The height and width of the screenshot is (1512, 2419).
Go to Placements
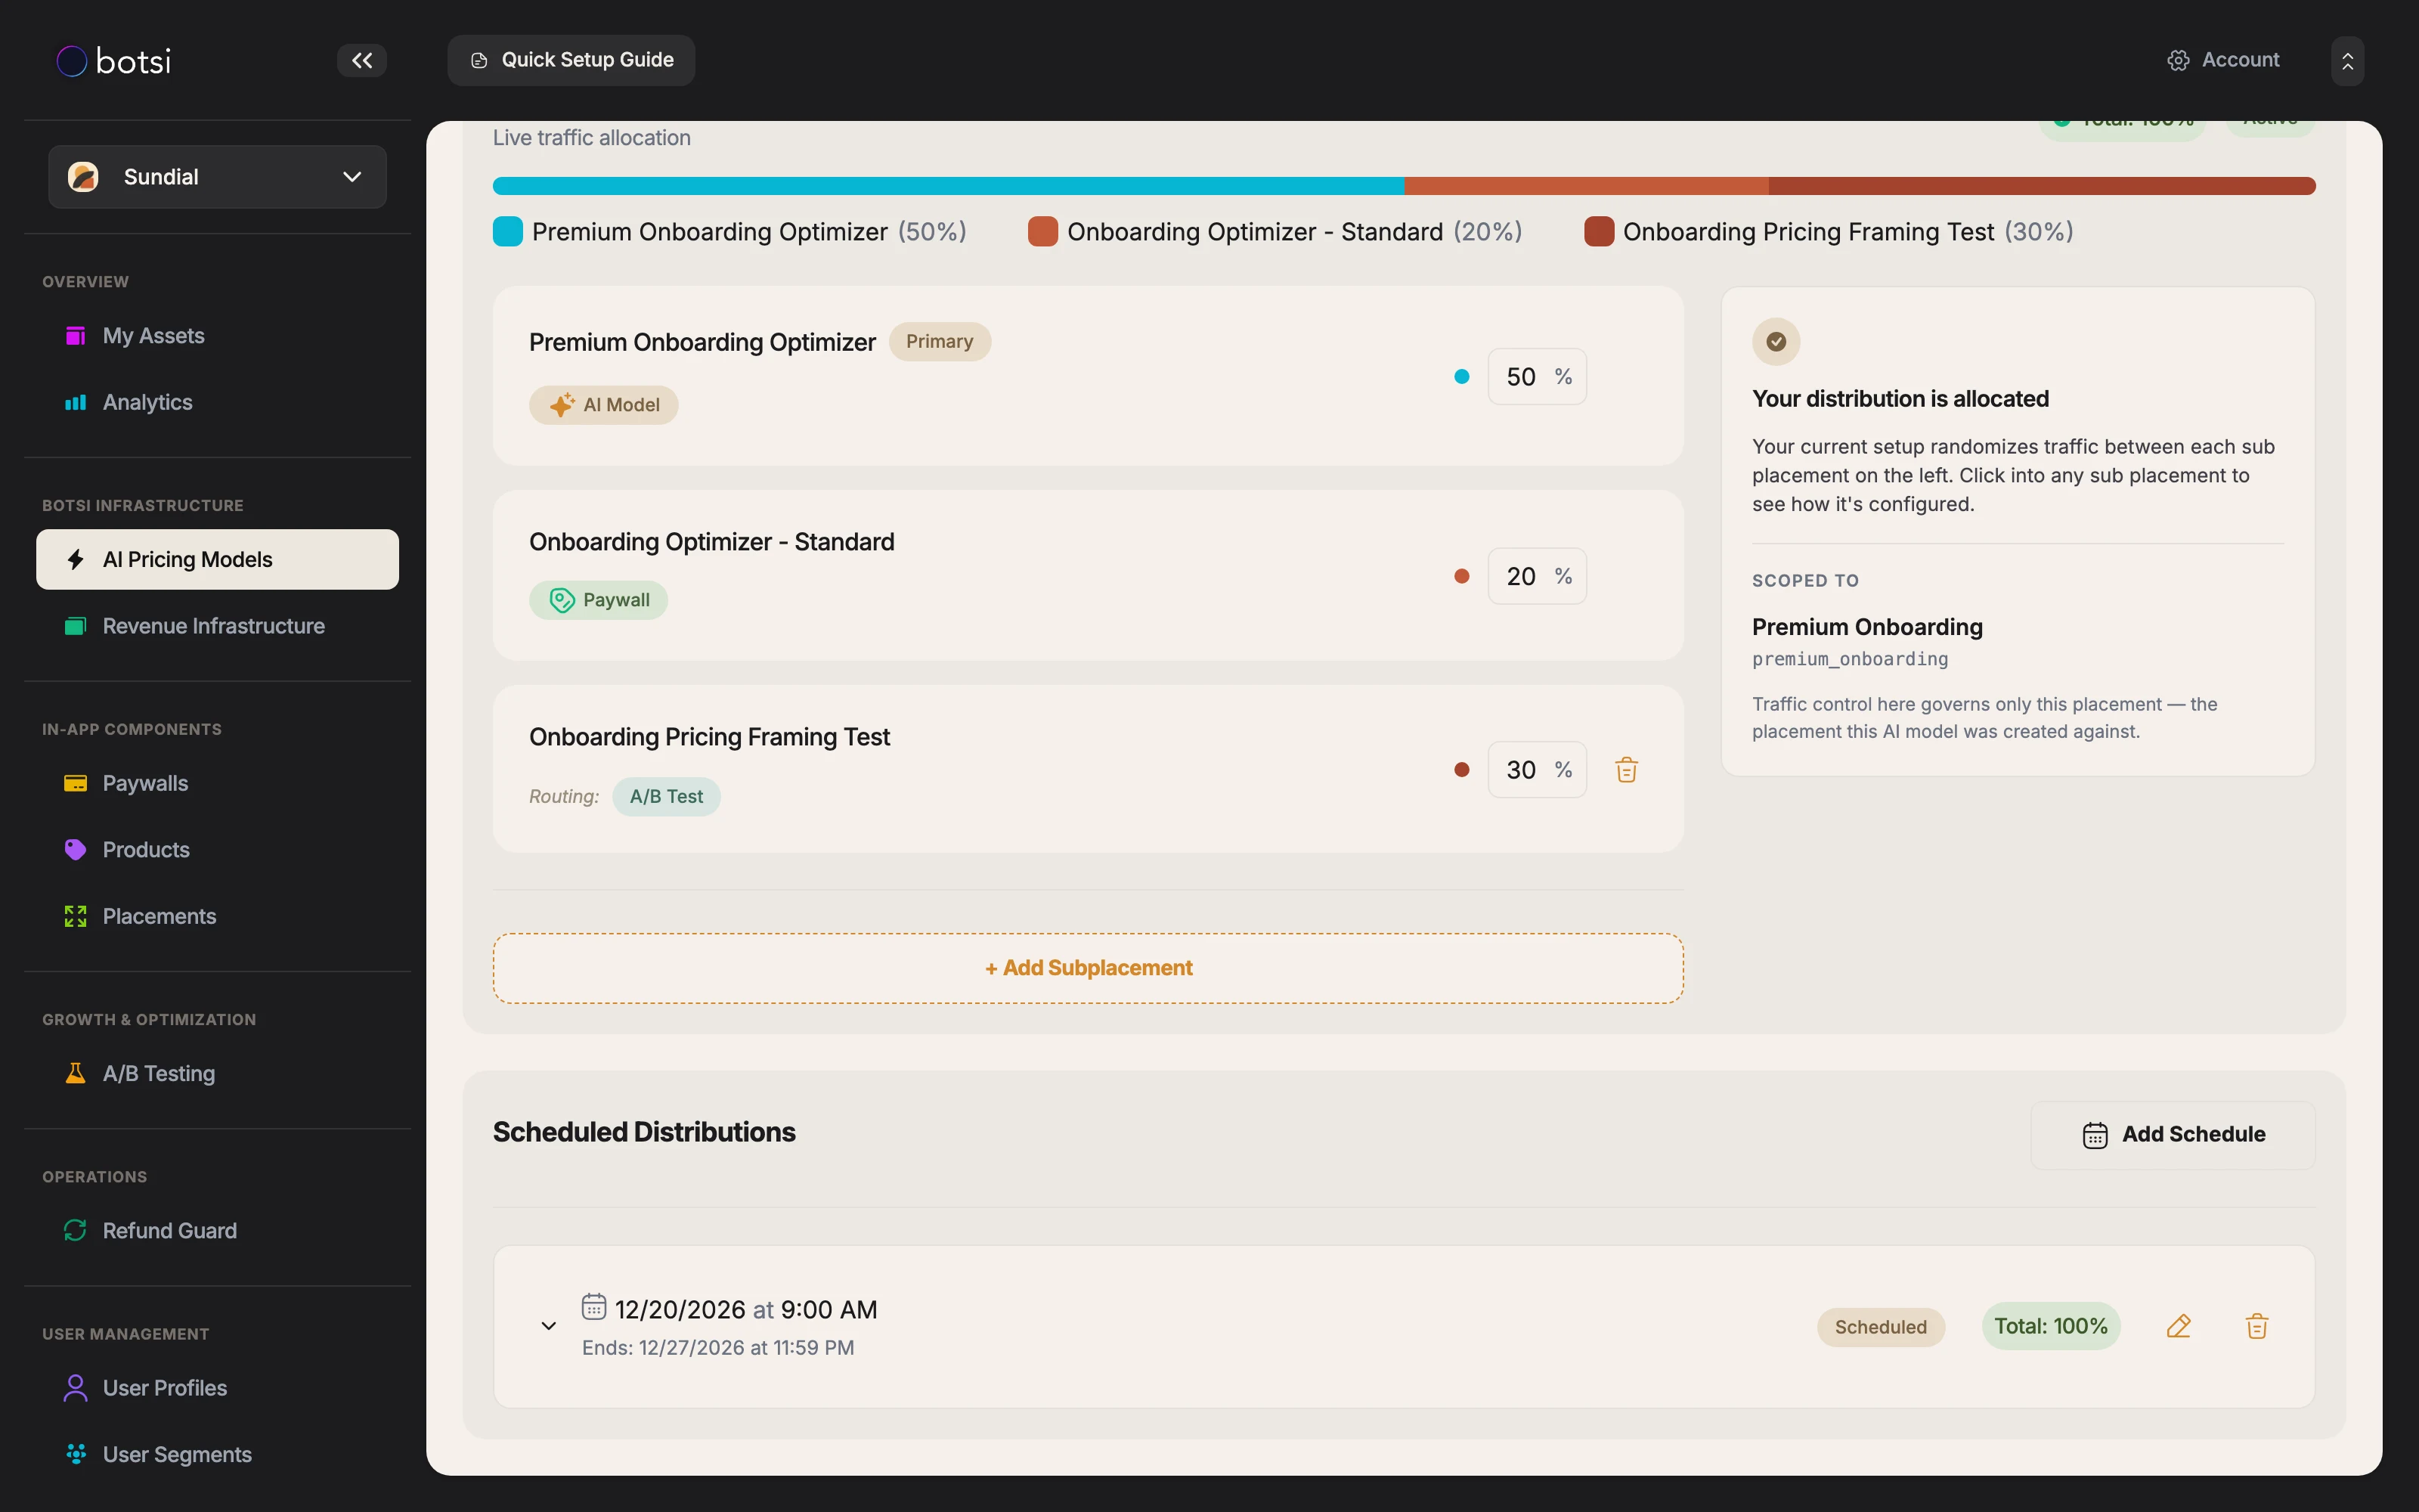(218, 916)
